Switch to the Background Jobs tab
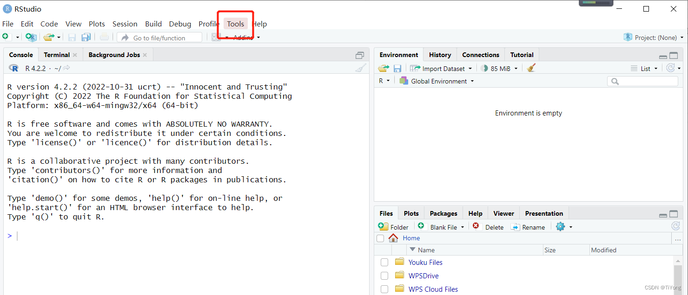This screenshot has height=295, width=688. click(114, 55)
